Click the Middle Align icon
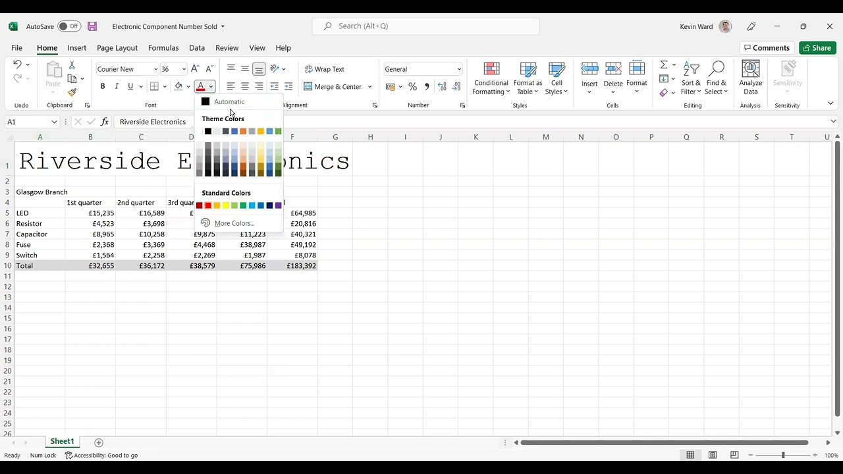This screenshot has width=843, height=474. (x=245, y=68)
